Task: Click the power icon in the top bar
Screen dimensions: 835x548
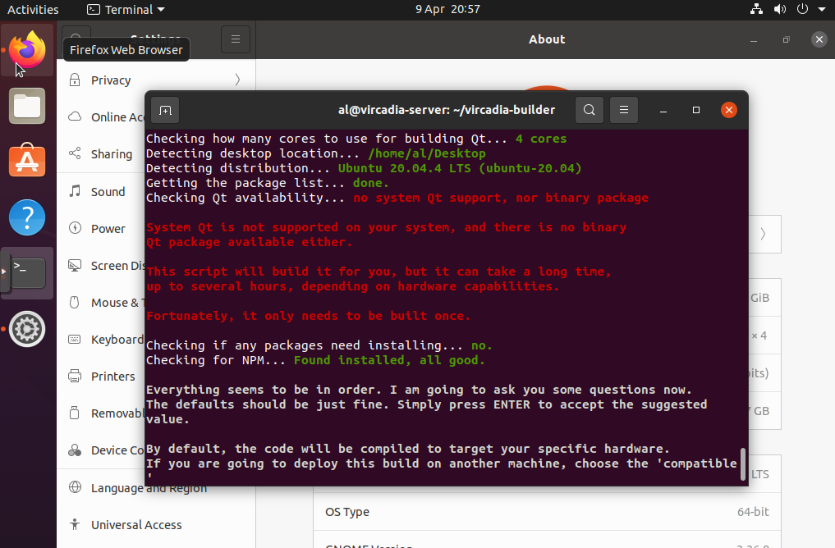Action: click(x=802, y=9)
